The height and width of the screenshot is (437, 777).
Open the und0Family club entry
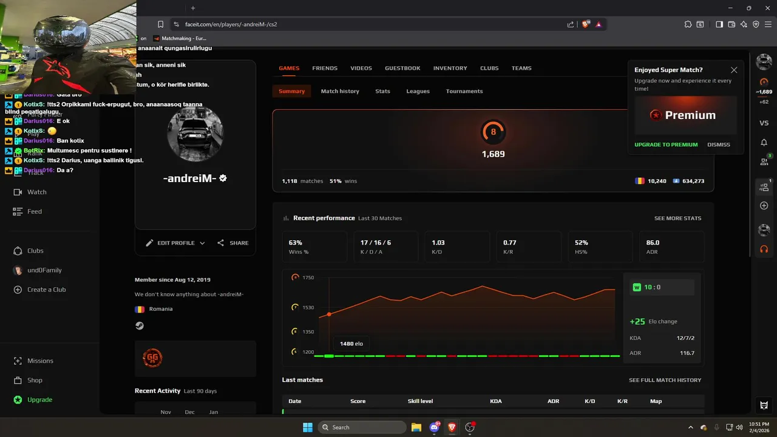[x=37, y=270]
